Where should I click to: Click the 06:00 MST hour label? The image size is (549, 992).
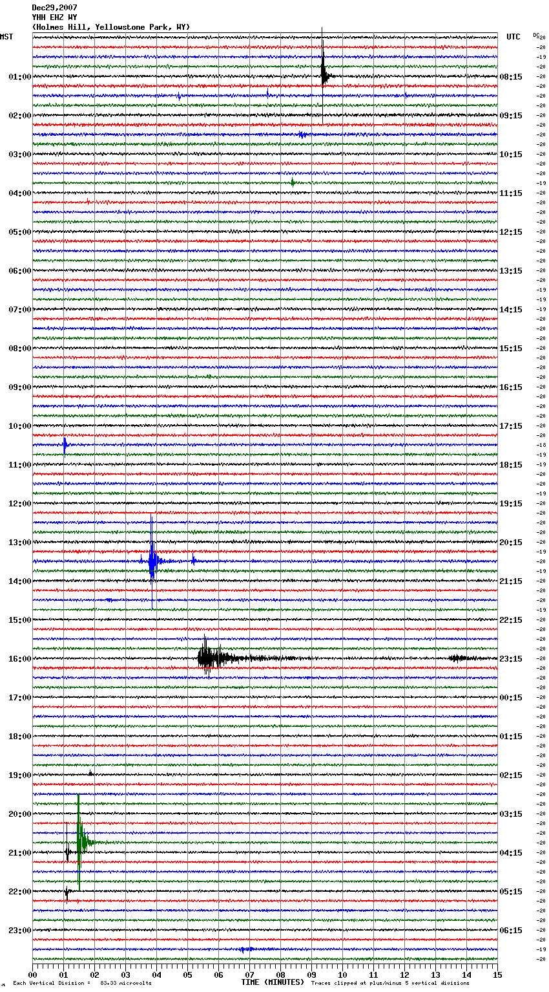coord(19,271)
